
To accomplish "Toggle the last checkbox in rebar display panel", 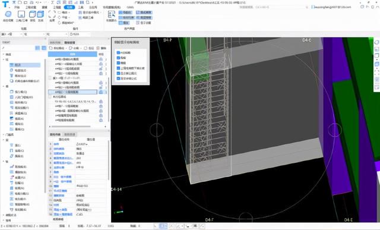I will [x=118, y=78].
